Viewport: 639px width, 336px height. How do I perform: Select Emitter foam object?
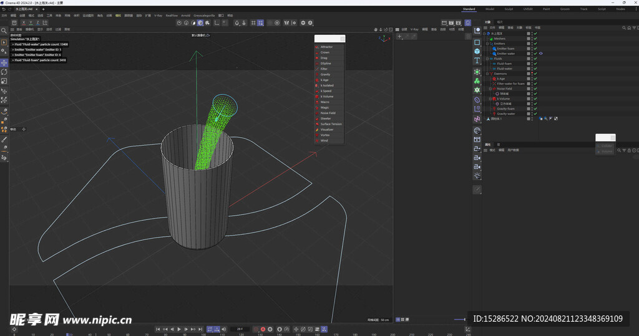tap(505, 49)
